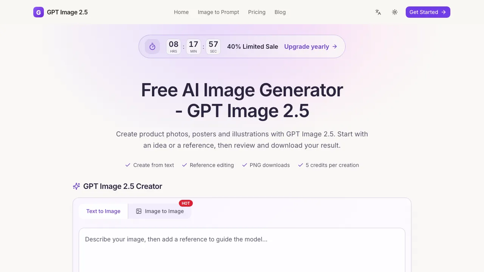
Task: Click the sparkle icon beside GPT Image 2.5 Creator
Action: (x=76, y=186)
